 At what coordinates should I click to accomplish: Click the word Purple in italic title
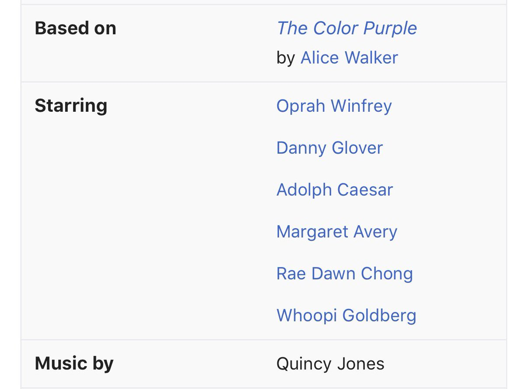(391, 29)
